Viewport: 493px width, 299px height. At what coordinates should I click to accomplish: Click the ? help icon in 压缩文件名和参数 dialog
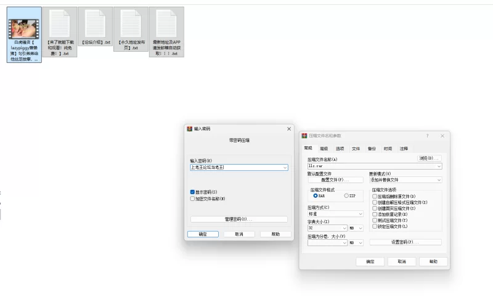click(427, 136)
